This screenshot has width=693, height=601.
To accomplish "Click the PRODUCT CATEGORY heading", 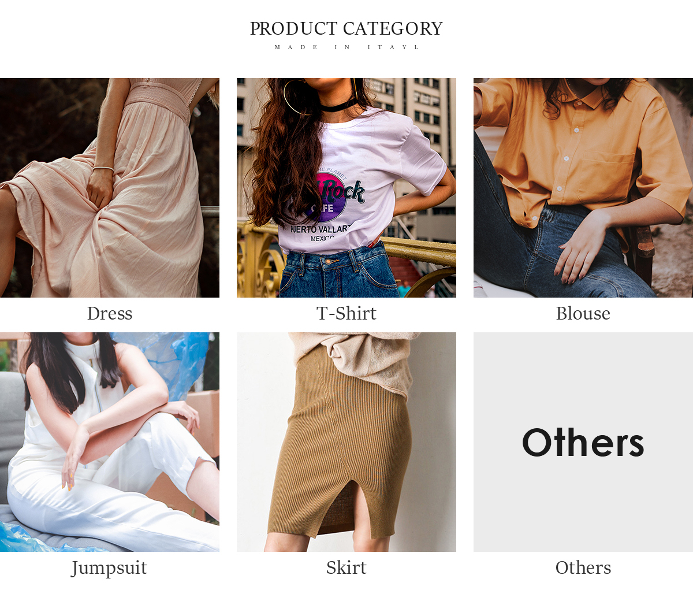I will (346, 28).
